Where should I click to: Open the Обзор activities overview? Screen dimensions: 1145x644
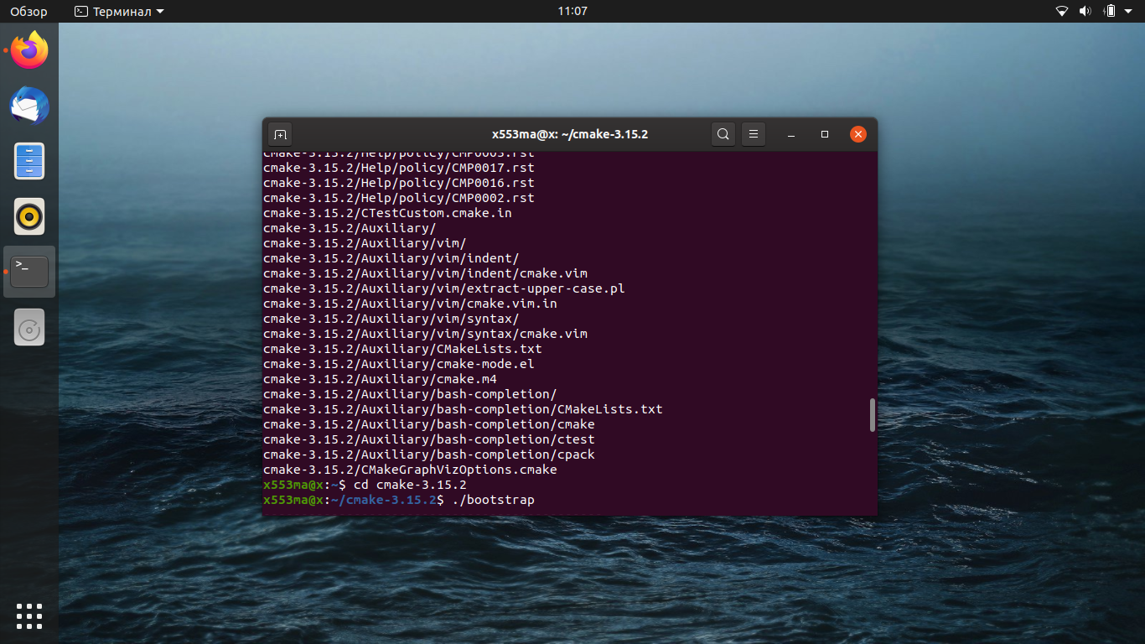click(28, 12)
